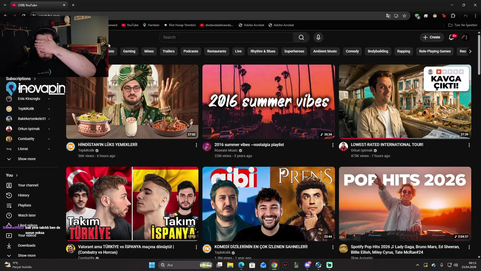
Task: Start voice search with microphone icon
Action: pos(318,37)
